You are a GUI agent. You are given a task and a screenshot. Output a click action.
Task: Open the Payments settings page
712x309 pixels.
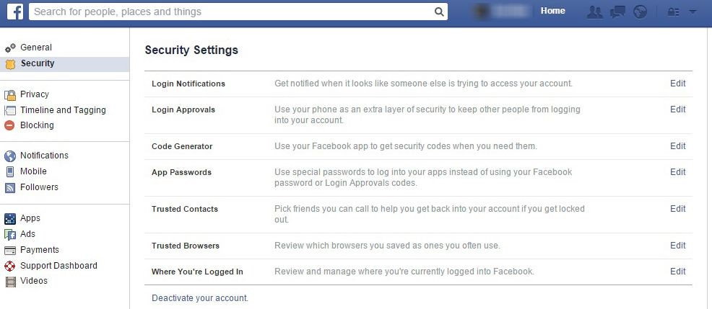[x=40, y=250]
